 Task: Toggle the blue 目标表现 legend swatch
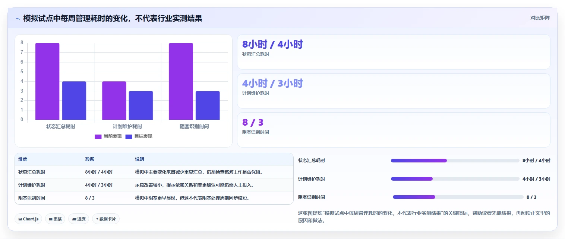tap(129, 137)
